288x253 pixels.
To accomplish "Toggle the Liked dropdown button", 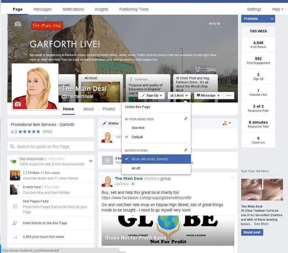I will click(179, 96).
